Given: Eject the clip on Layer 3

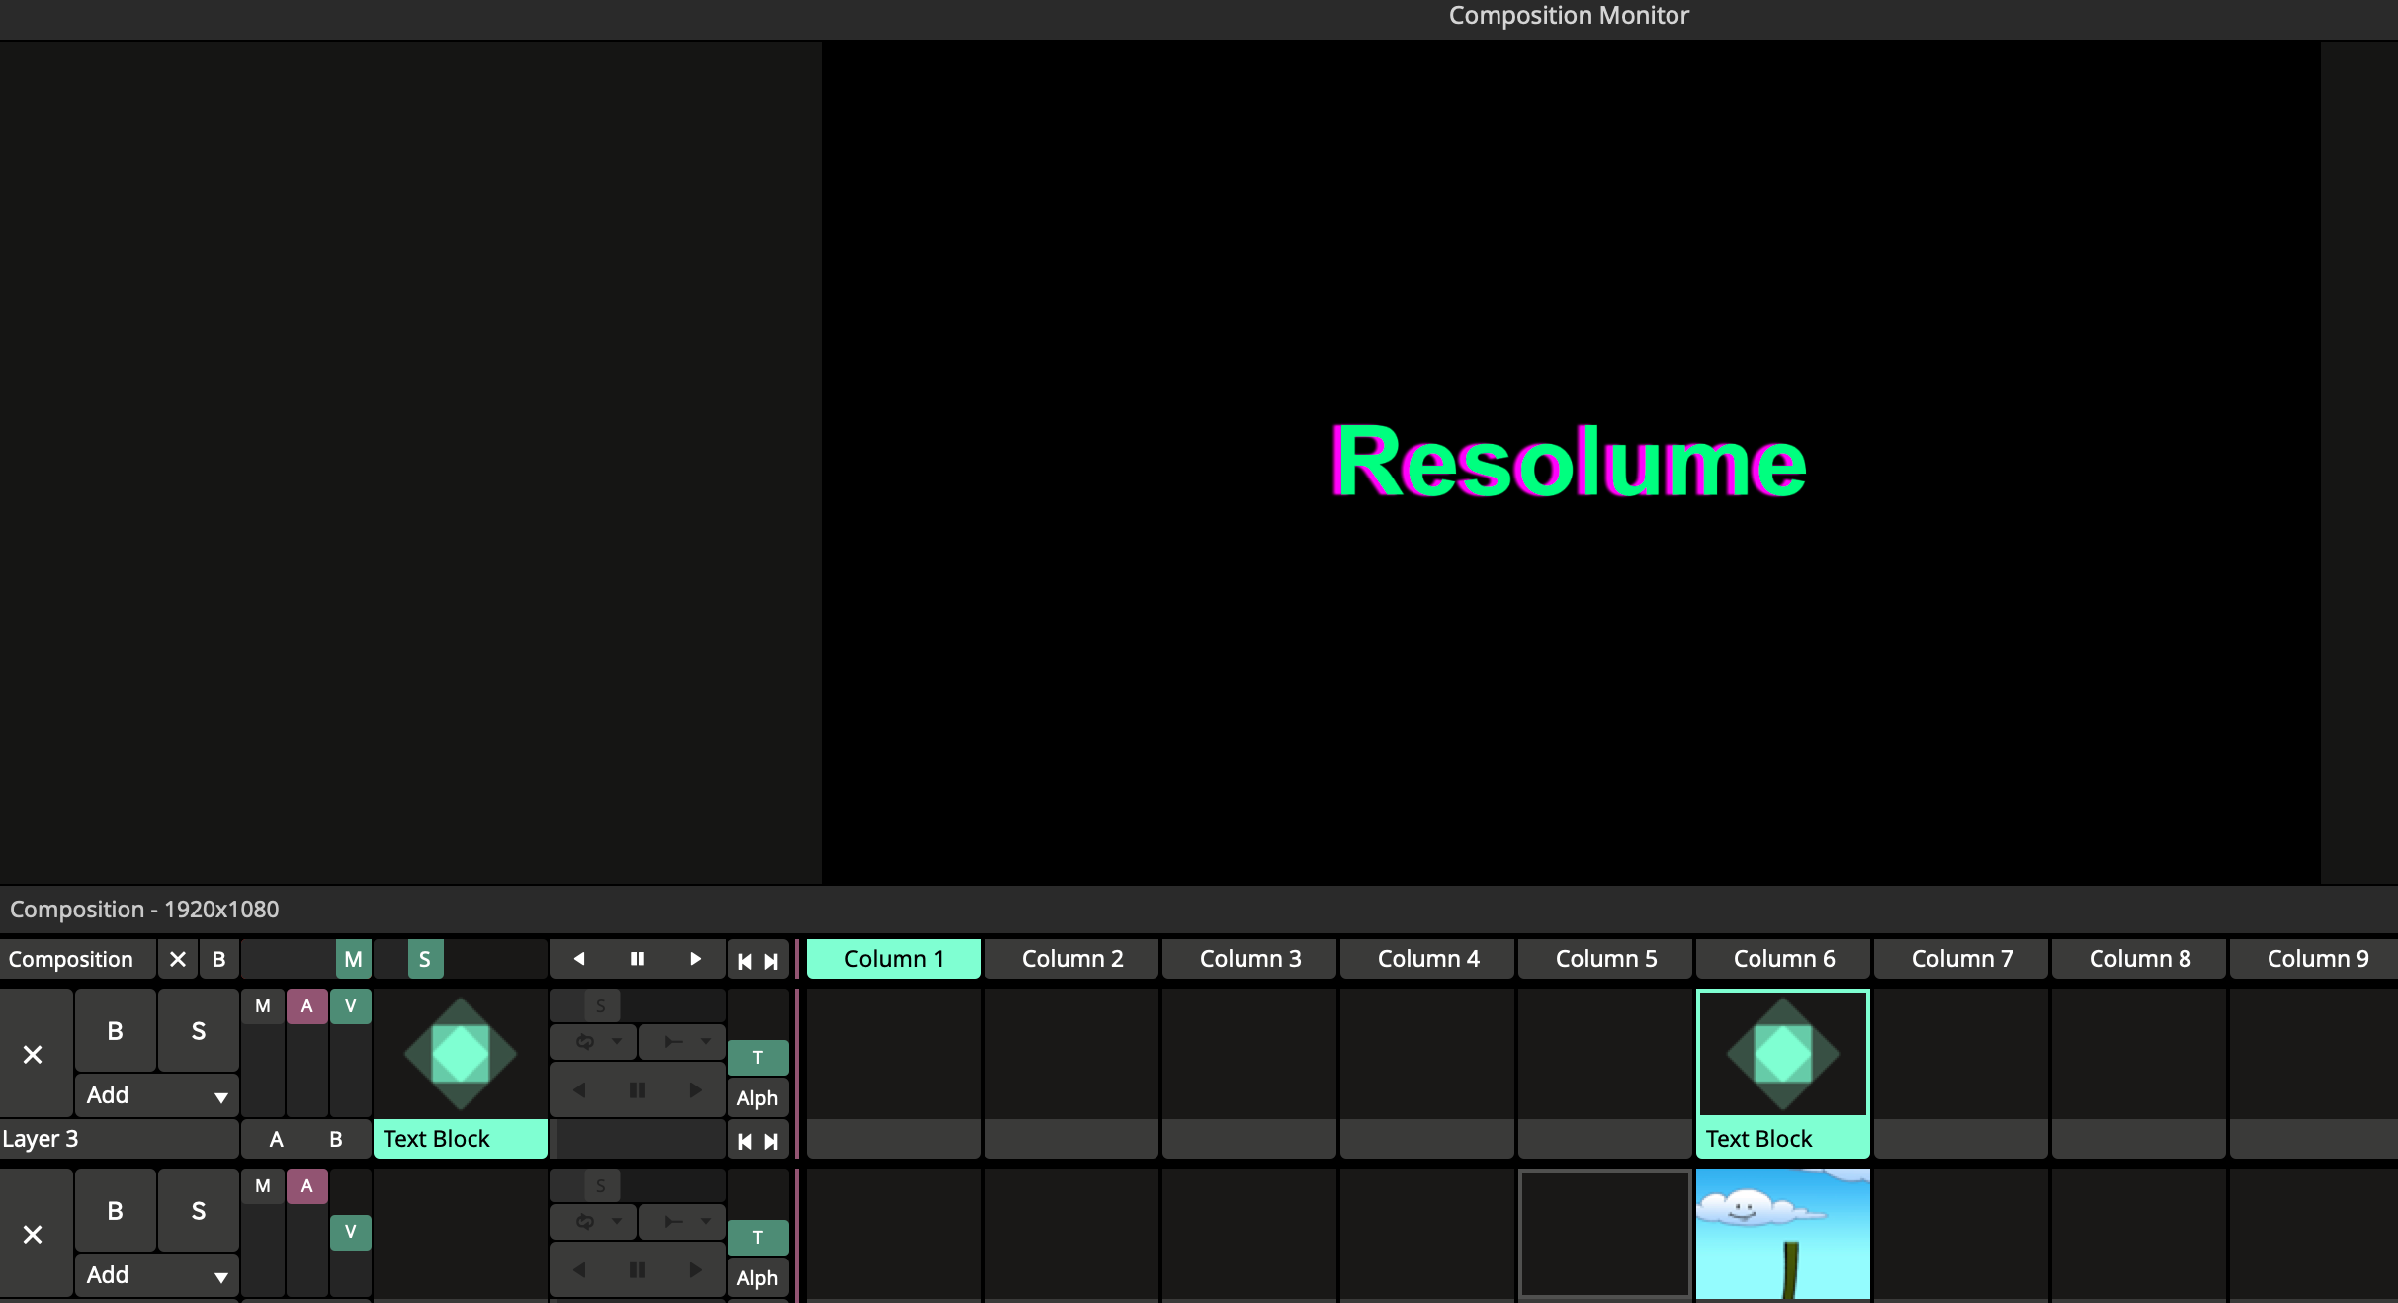Looking at the screenshot, I should 33,1055.
